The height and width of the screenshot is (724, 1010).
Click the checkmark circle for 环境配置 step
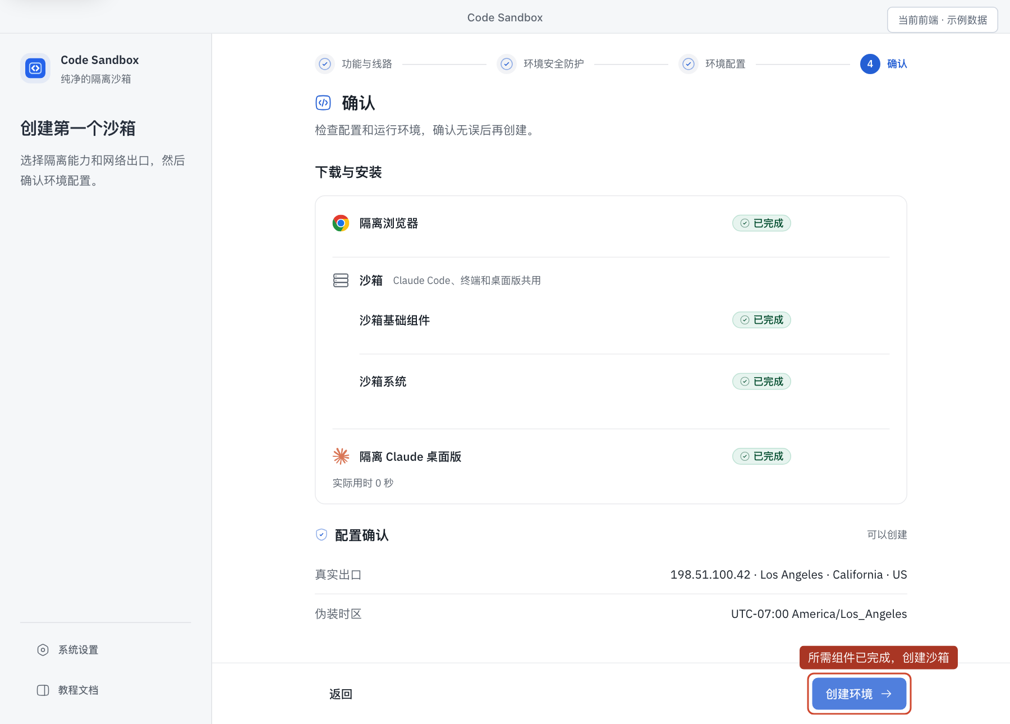pos(688,64)
